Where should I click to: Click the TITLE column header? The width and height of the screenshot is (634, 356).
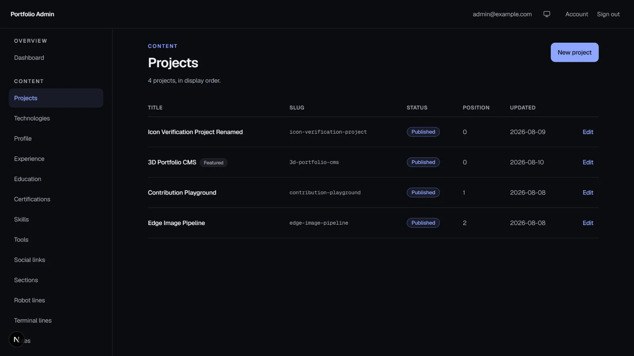point(155,108)
